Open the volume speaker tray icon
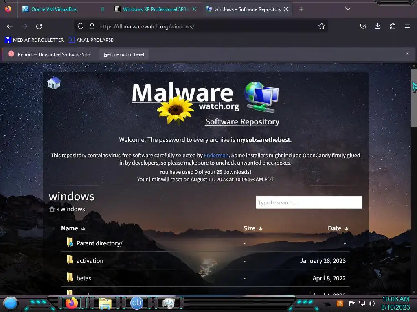This screenshot has height=312, width=417. pos(371,303)
